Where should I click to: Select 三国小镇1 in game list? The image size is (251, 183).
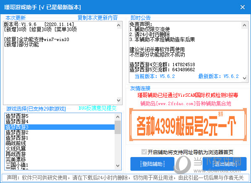[x=60, y=165]
